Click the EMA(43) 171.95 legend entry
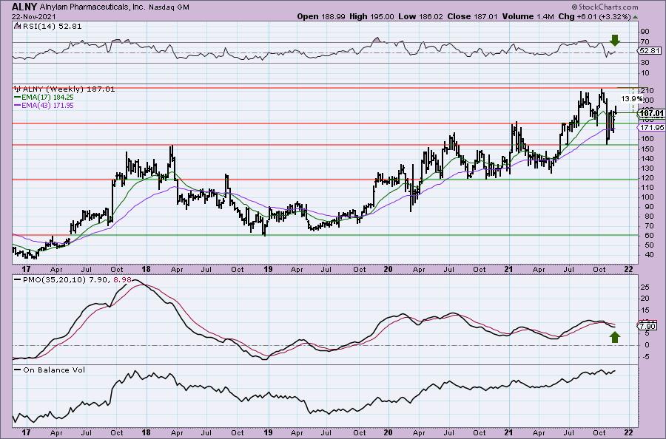666x439 pixels. click(44, 105)
